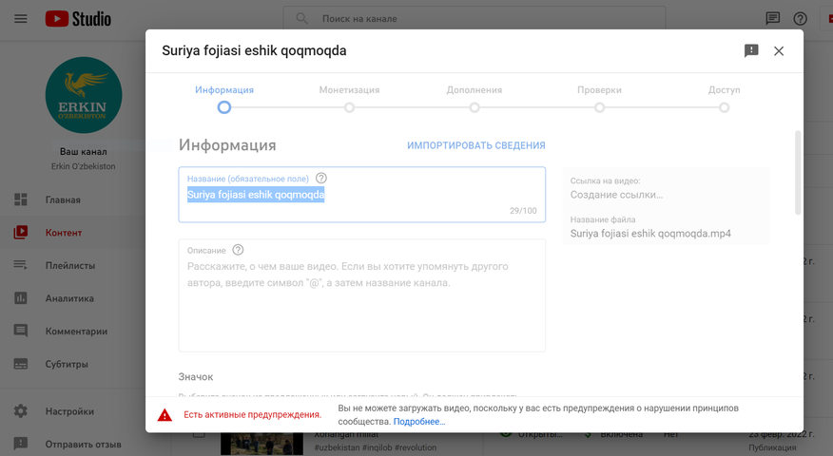Click ИМПОРТИРОВАТЬ СВЕДЕНИЯ button

[475, 145]
